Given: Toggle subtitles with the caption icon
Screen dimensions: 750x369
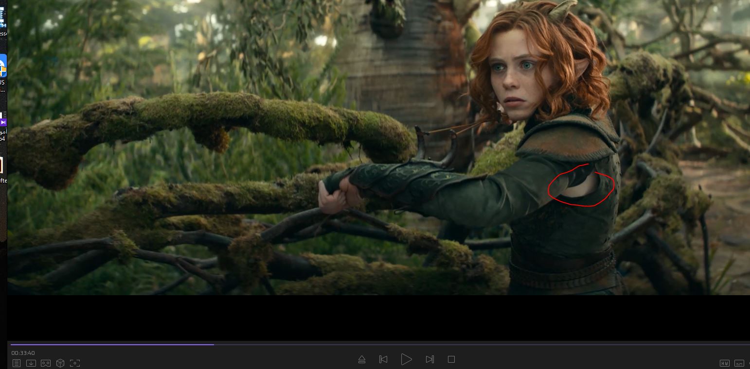Looking at the screenshot, I should click(x=739, y=363).
